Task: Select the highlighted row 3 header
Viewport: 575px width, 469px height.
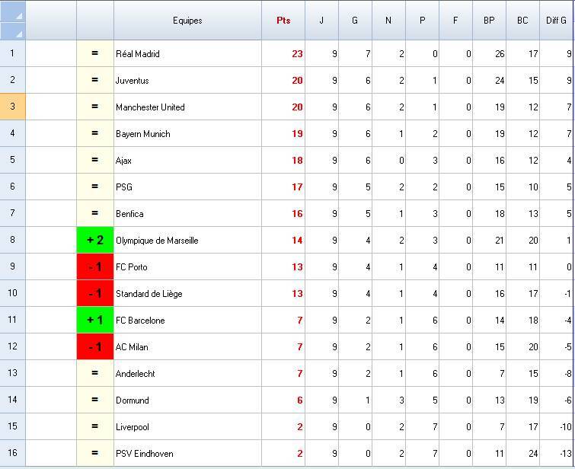Action: [12, 107]
